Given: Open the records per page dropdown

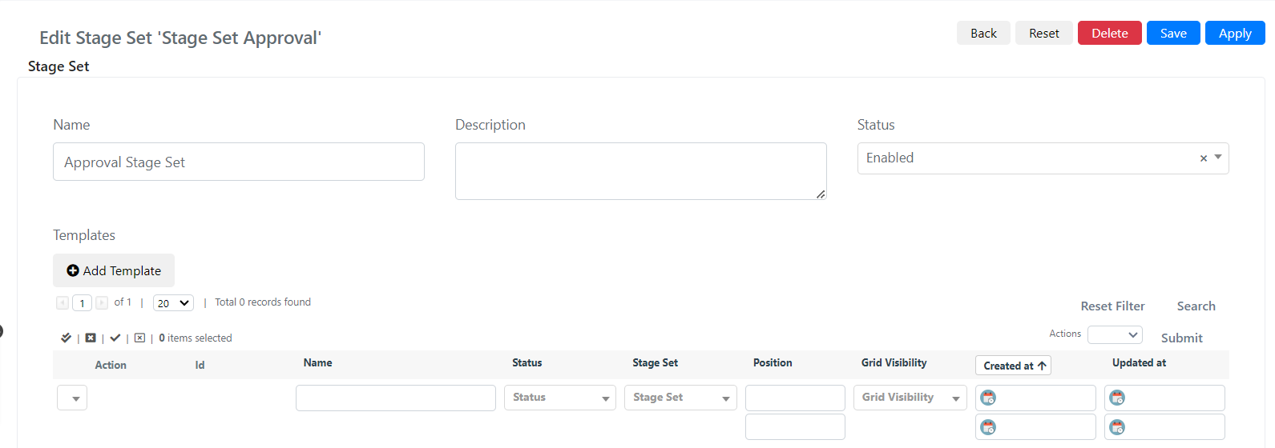Looking at the screenshot, I should [x=173, y=303].
